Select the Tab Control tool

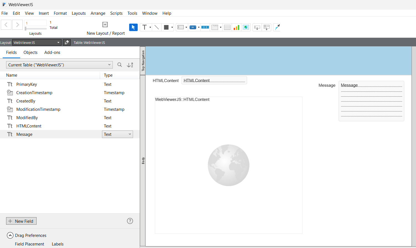click(x=215, y=27)
